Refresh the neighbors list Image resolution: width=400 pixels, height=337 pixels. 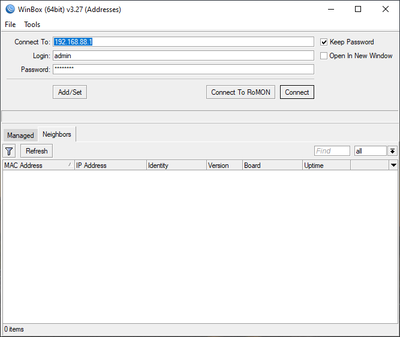37,151
